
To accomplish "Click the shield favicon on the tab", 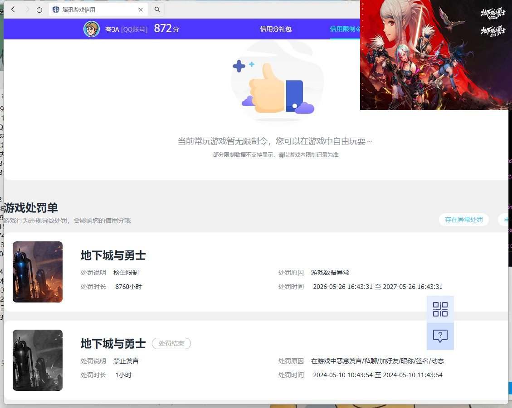I will [x=56, y=10].
